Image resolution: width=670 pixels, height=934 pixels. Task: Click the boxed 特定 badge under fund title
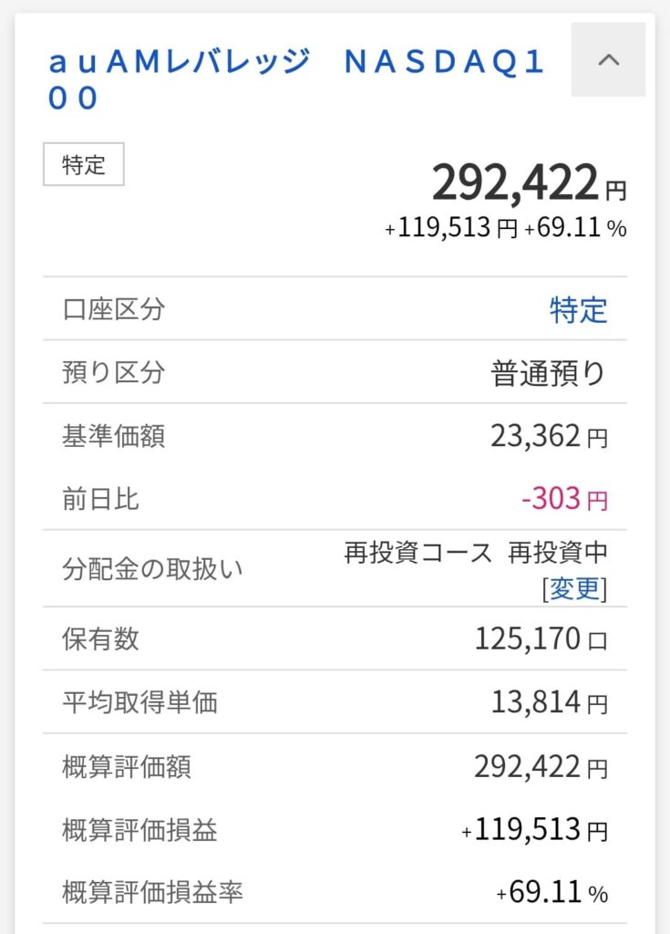(x=84, y=165)
